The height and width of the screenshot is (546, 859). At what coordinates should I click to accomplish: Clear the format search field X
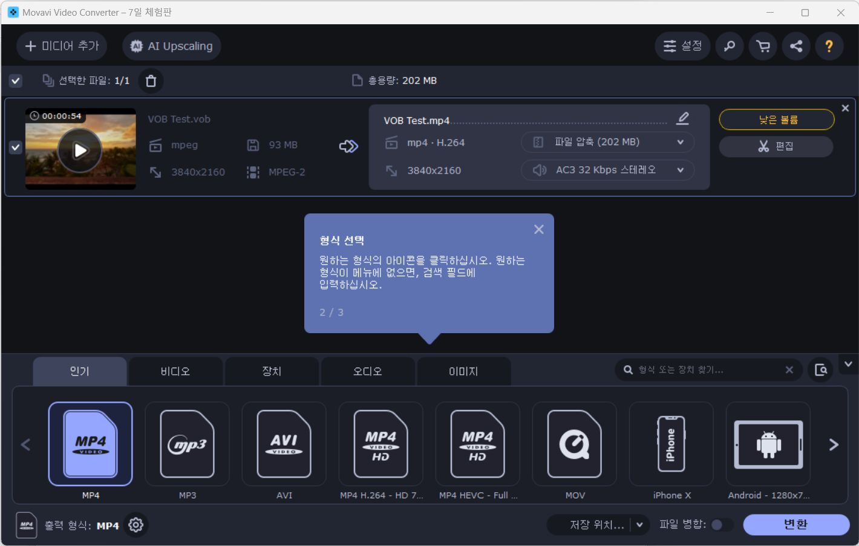point(789,370)
